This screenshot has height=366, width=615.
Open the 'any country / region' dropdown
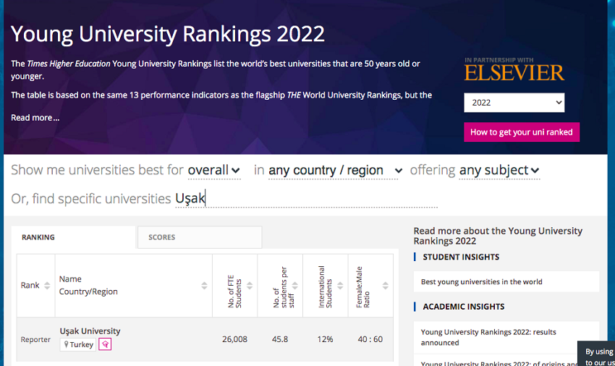(335, 171)
